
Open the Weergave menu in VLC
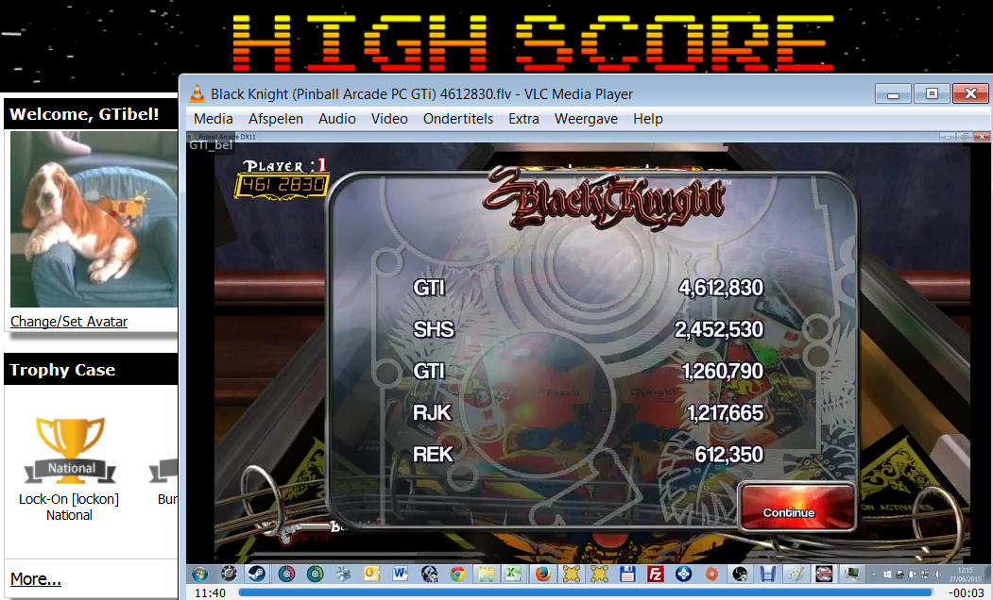pyautogui.click(x=586, y=119)
